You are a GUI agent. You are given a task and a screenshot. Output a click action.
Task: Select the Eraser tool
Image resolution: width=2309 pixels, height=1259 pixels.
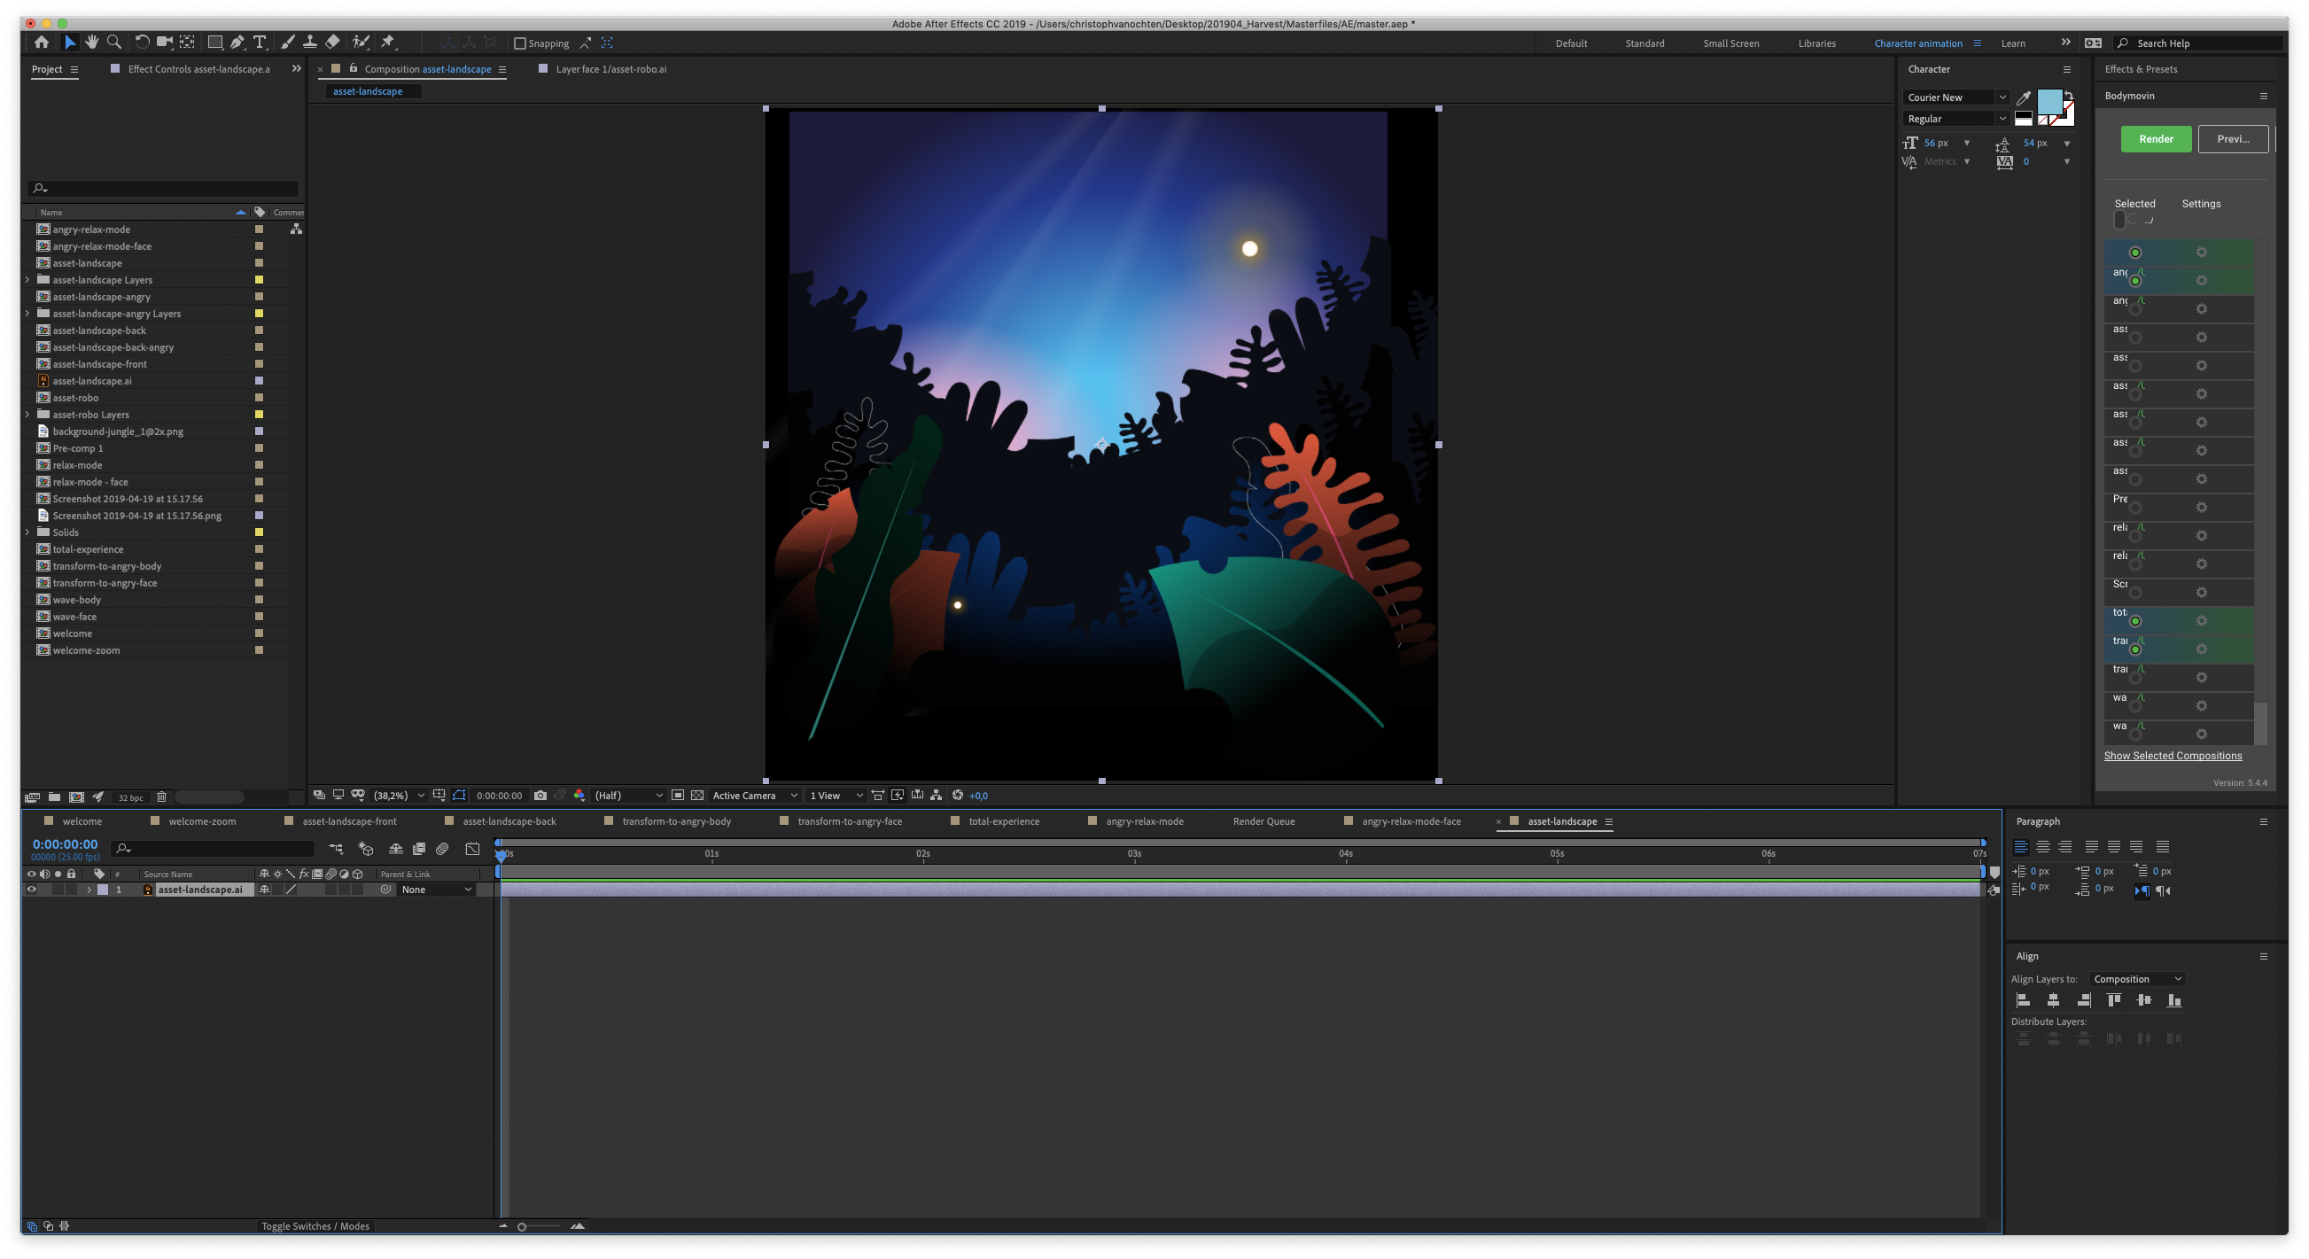coord(332,43)
